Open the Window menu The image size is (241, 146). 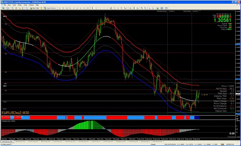[x=31, y=5]
